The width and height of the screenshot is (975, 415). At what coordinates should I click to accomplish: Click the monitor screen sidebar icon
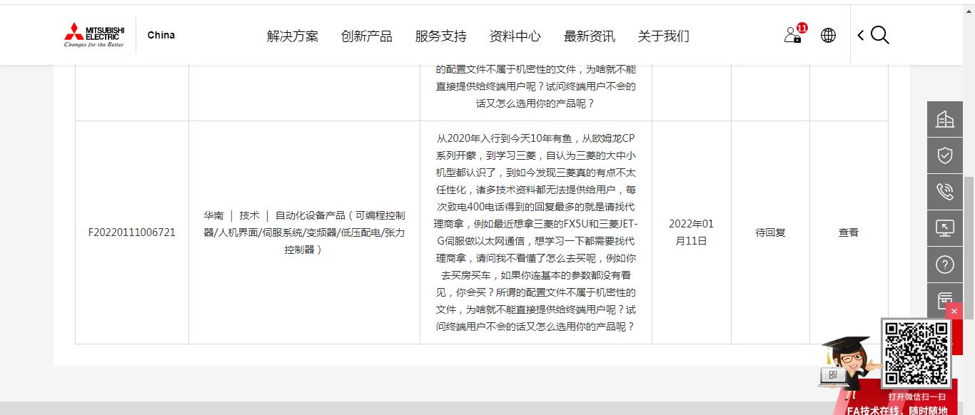[x=944, y=228]
